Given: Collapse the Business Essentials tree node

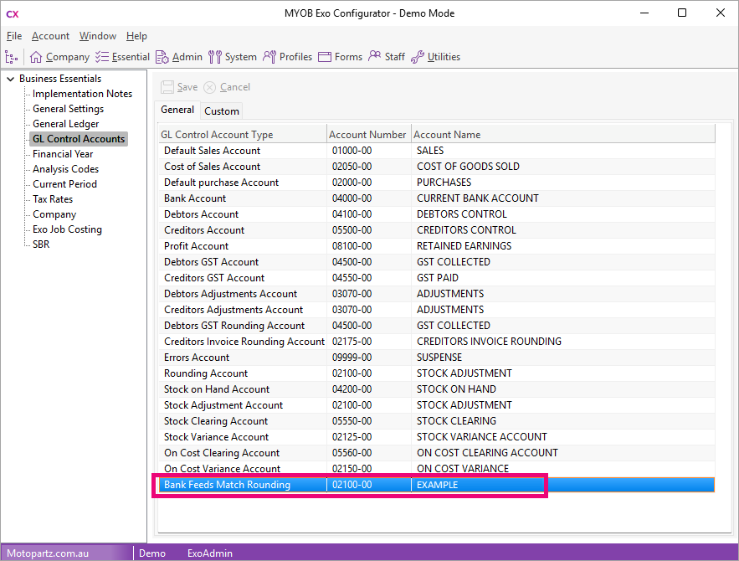Looking at the screenshot, I should click(x=10, y=80).
